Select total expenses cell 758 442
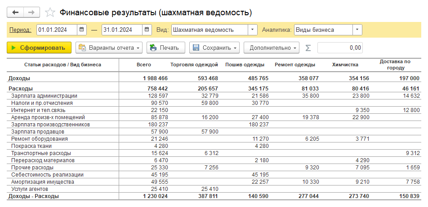428x207 pixels. point(158,89)
